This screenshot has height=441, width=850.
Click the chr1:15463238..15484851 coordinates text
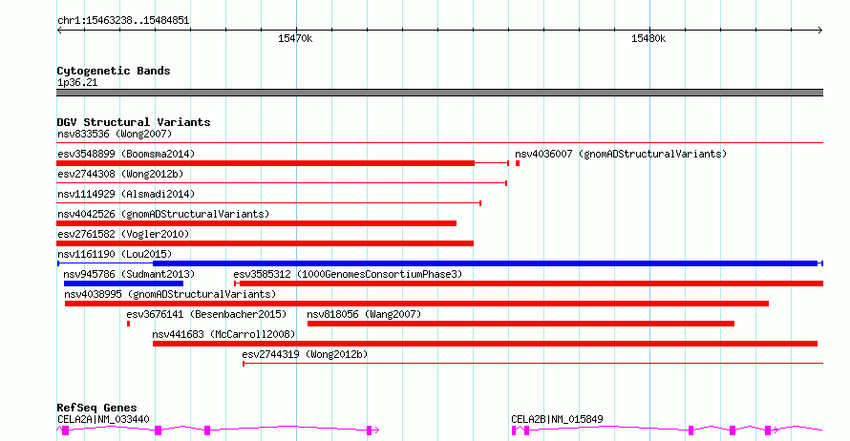123,21
